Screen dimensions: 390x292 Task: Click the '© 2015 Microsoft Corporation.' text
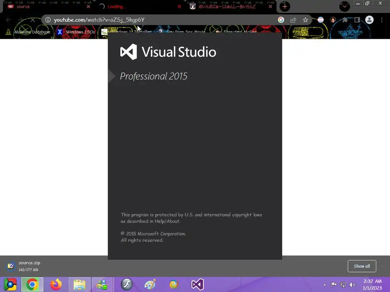tap(153, 234)
